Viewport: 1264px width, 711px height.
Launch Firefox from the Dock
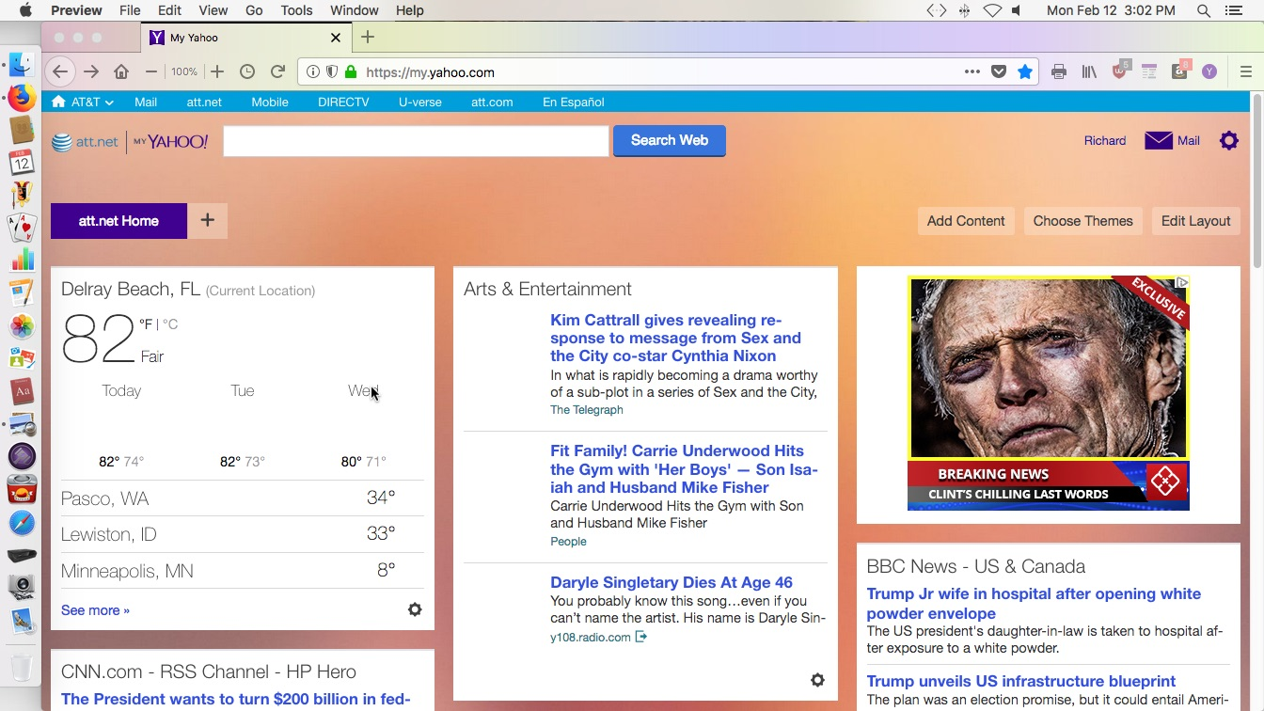point(22,98)
